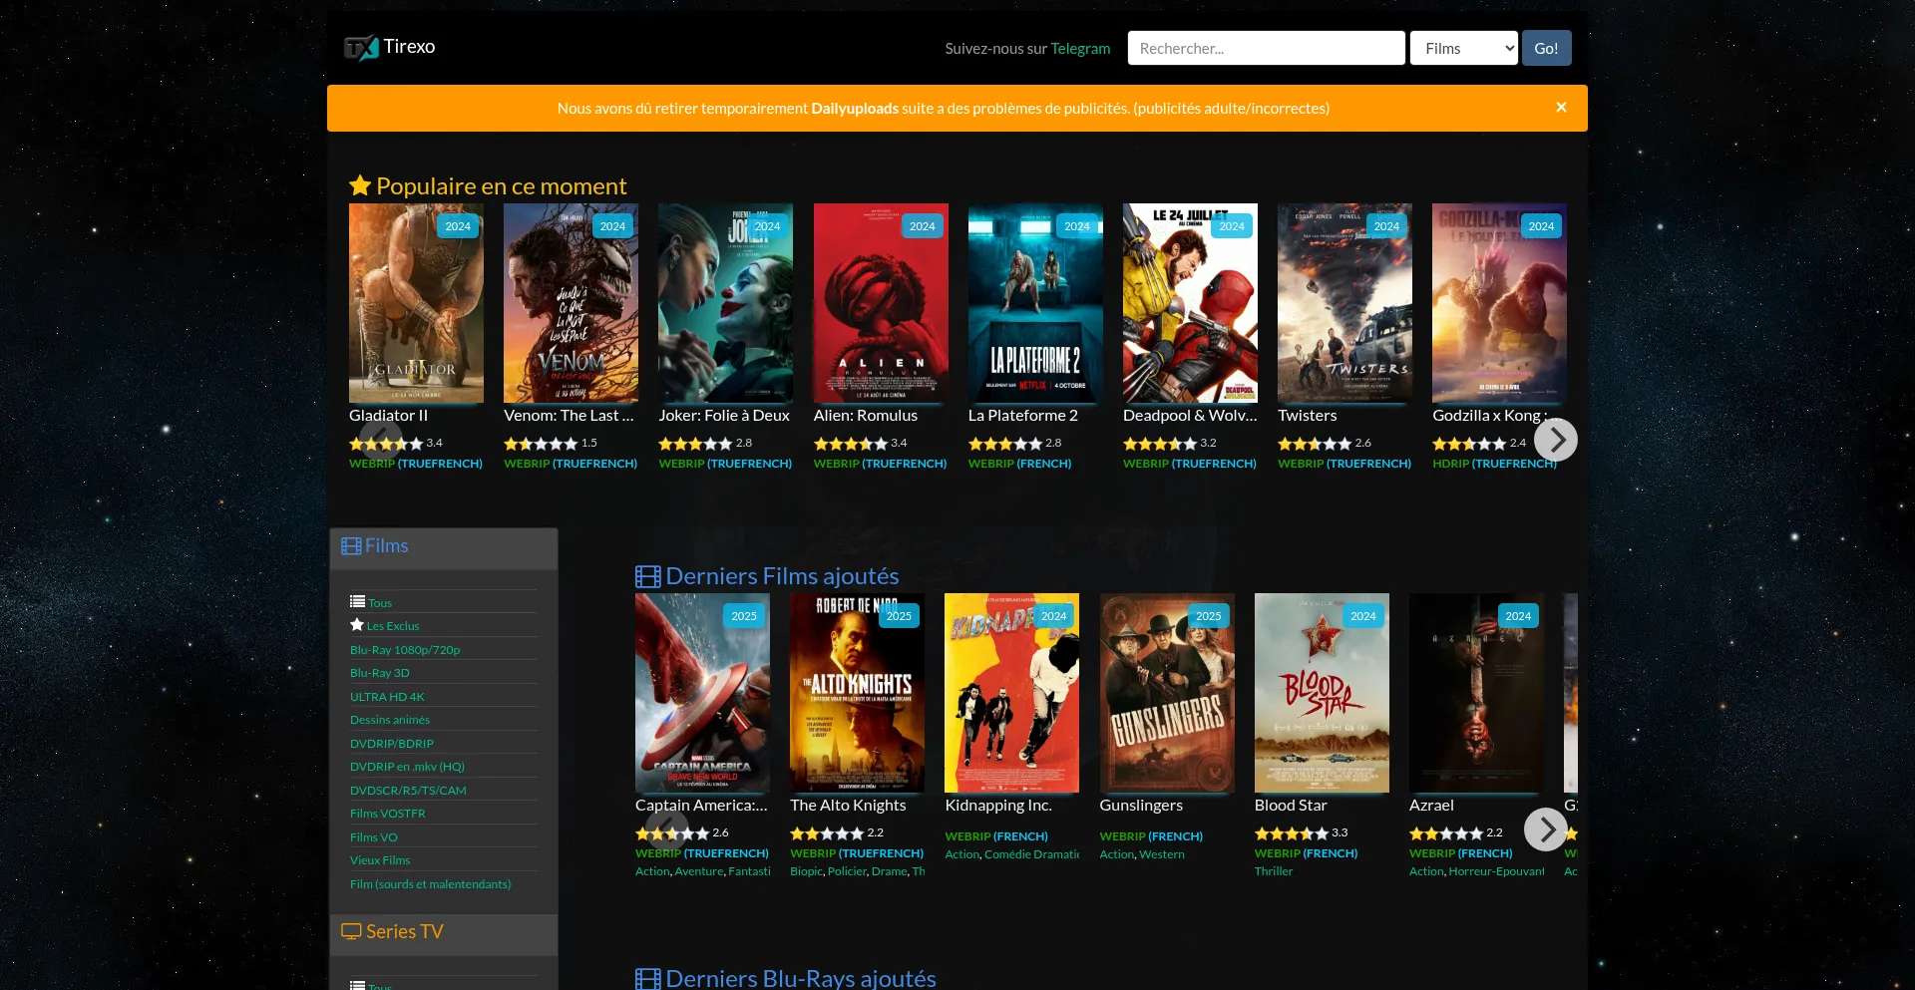
Task: Choose the Comédie Dramatique genre under Kidnapping Inc.
Action: click(1031, 854)
